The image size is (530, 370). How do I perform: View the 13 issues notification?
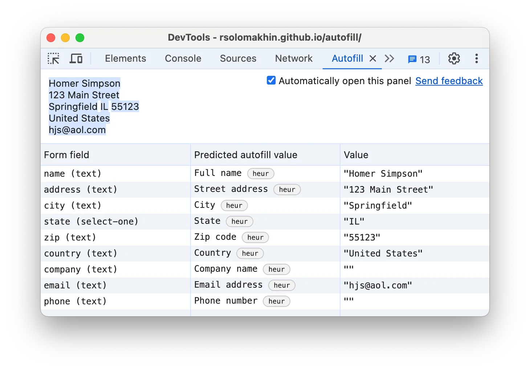419,58
